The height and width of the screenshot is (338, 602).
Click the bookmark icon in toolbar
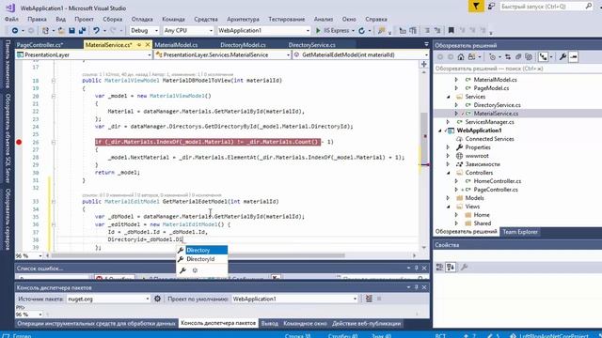point(451,30)
